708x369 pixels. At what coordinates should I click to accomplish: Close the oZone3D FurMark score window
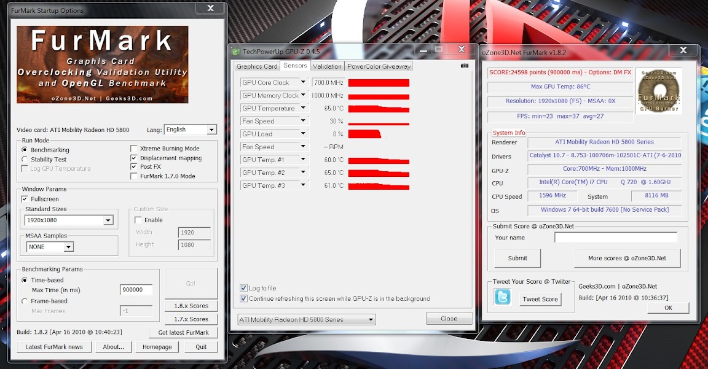pyautogui.click(x=683, y=50)
